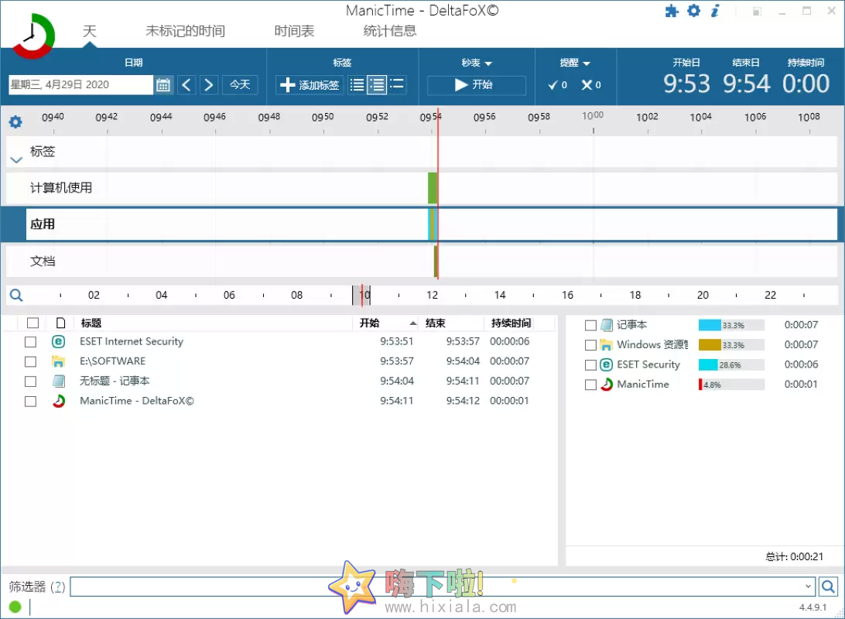Click the magnifier icon left of hour ruler
This screenshot has height=619, width=845.
pyautogui.click(x=16, y=295)
